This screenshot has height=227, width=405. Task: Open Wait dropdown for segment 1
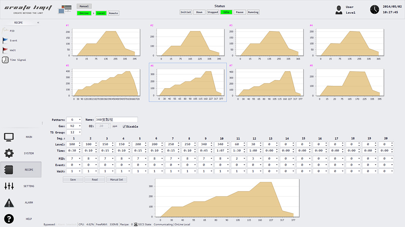(74, 171)
